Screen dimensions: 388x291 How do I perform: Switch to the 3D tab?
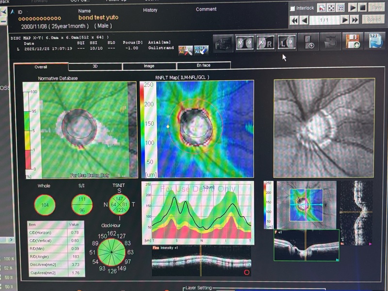(95, 66)
